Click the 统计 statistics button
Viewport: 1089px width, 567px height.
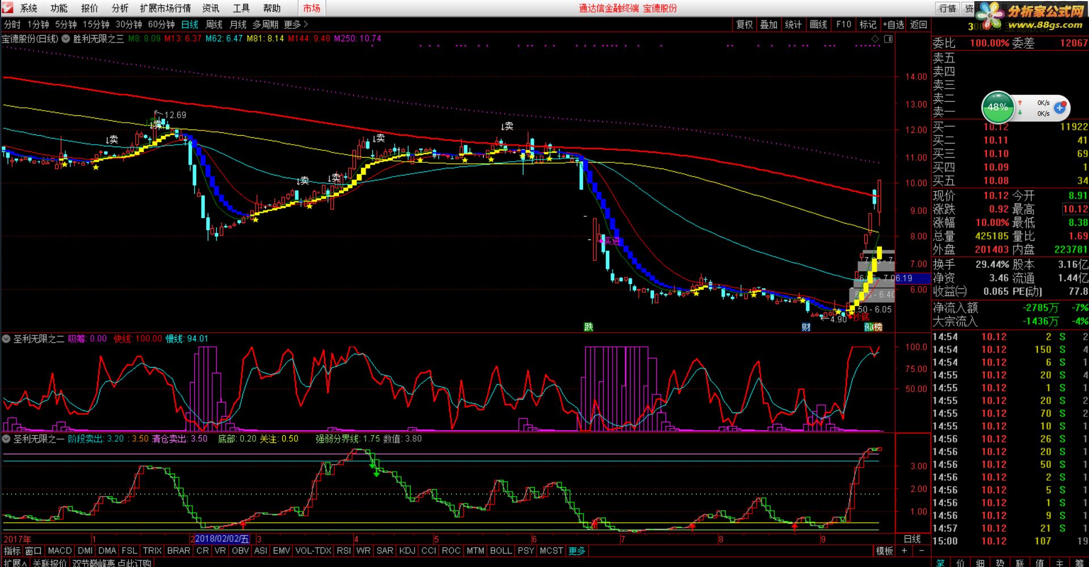[x=793, y=24]
